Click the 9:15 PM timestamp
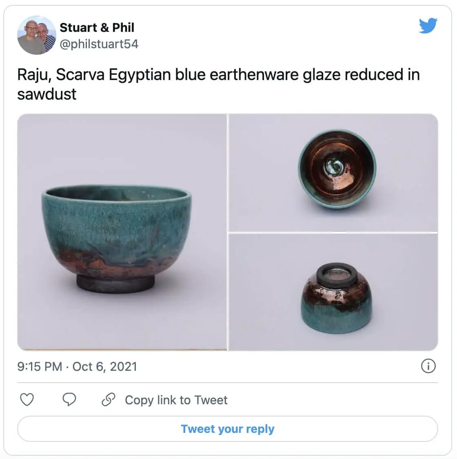457x459 pixels. coord(38,366)
